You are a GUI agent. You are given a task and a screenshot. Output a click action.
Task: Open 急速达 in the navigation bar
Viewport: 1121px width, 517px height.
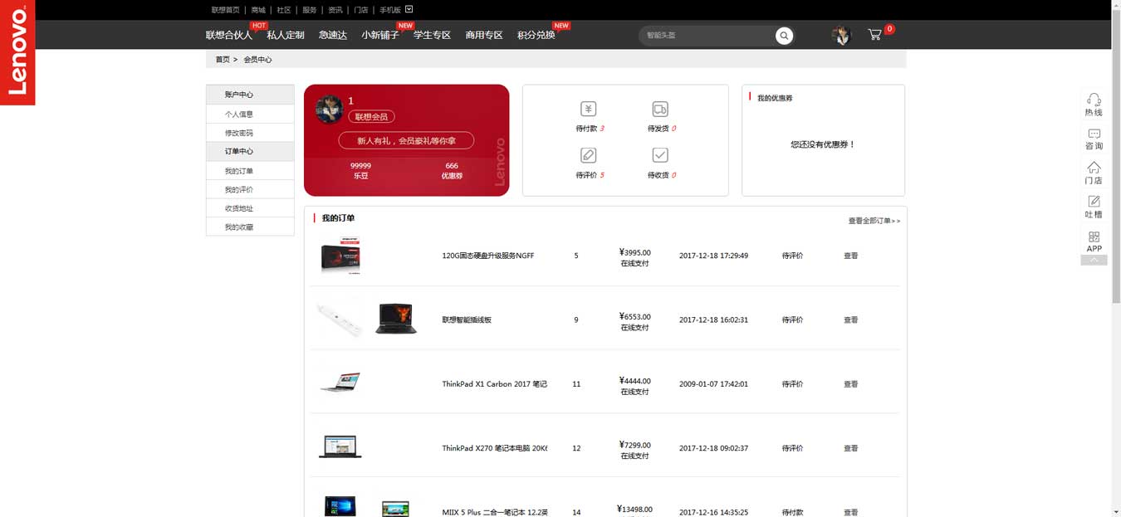[x=333, y=36]
